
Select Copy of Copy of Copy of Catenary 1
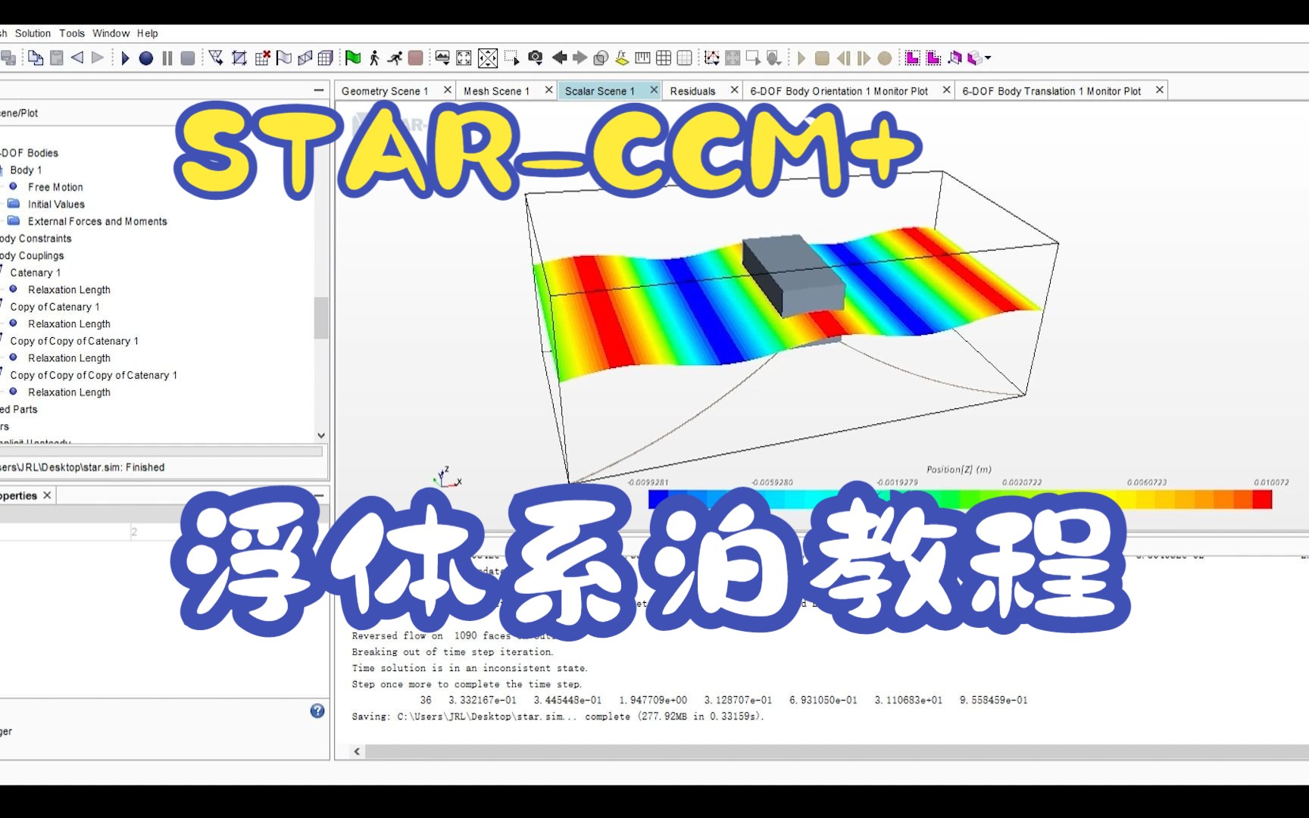[x=93, y=375]
